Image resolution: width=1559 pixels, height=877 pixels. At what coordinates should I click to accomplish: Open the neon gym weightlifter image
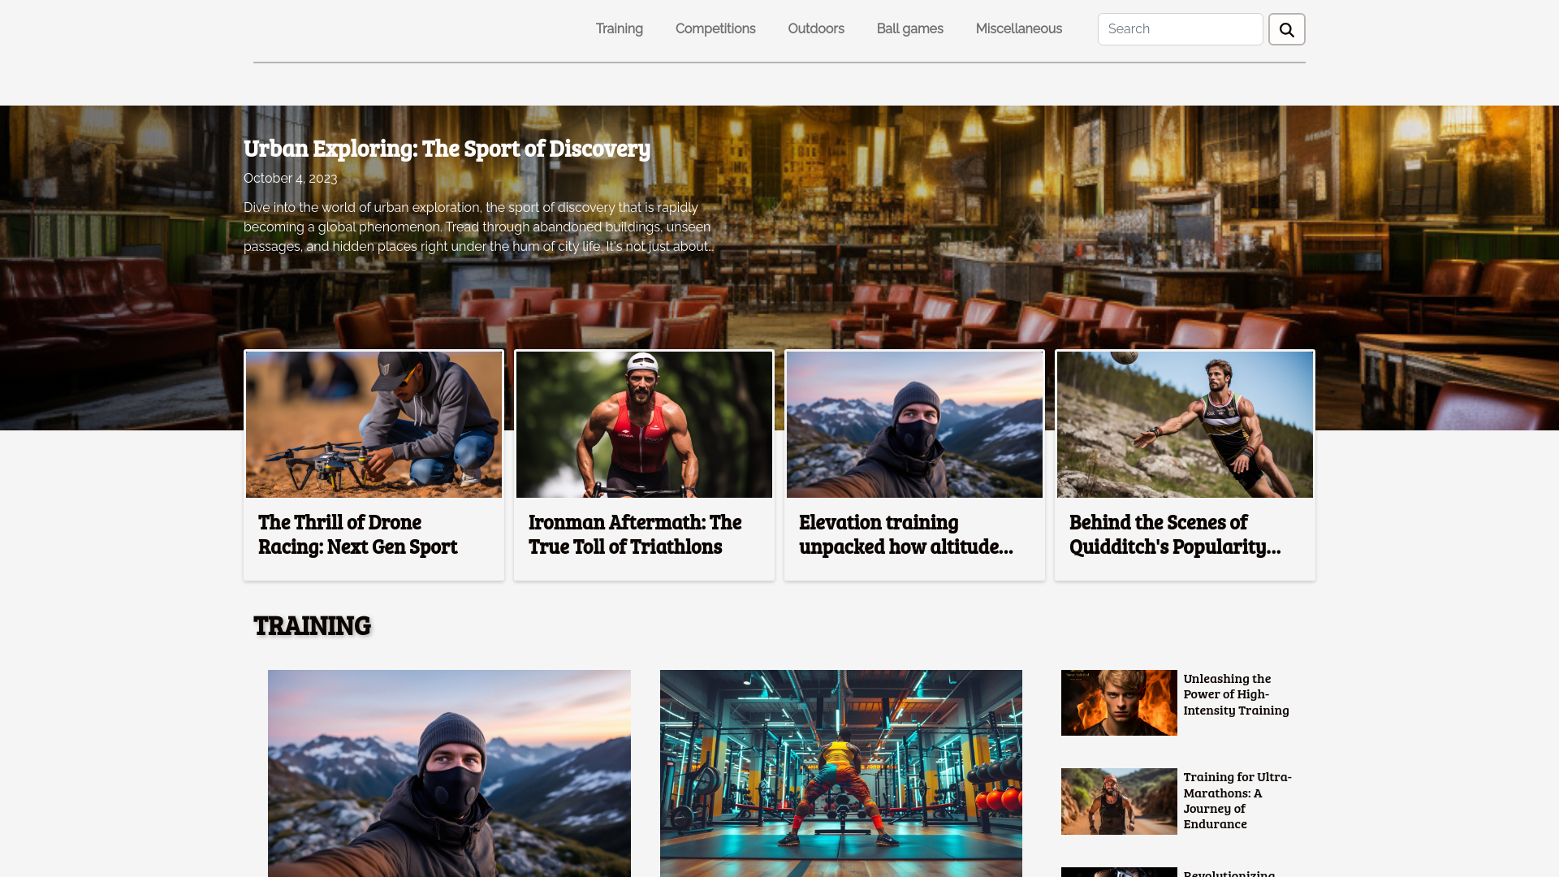(841, 773)
